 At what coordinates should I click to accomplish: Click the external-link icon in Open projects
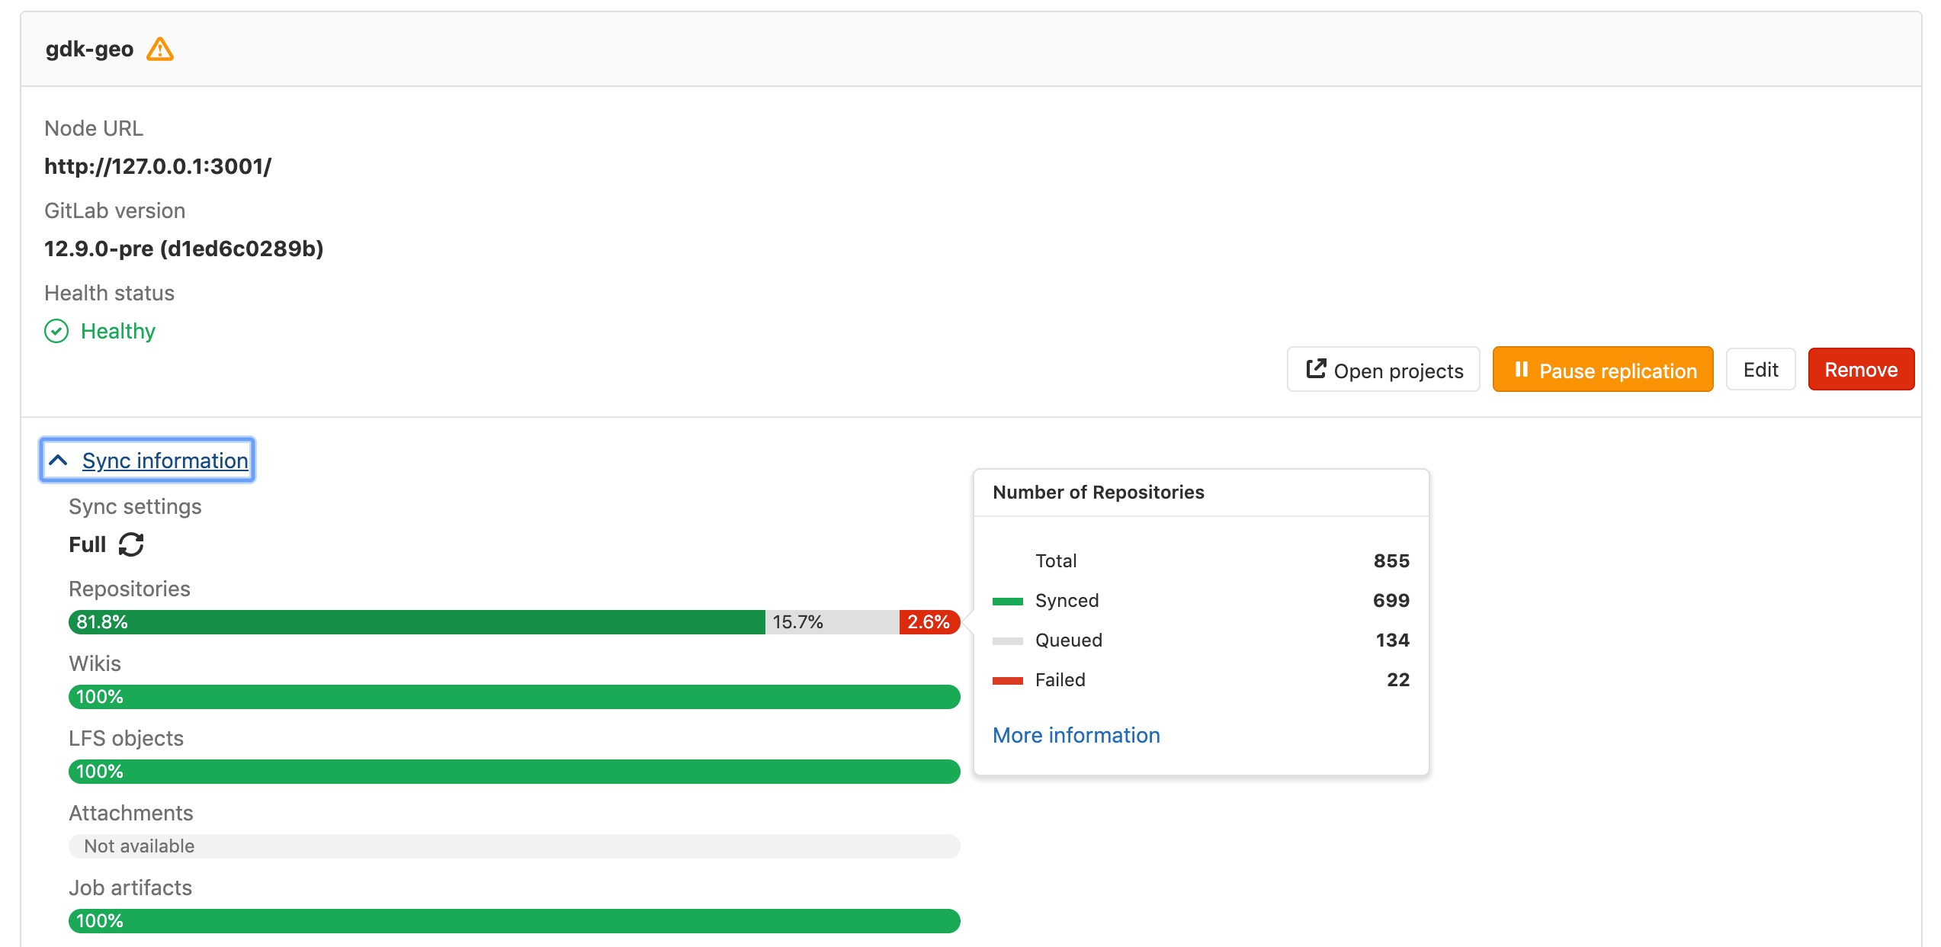coord(1316,369)
